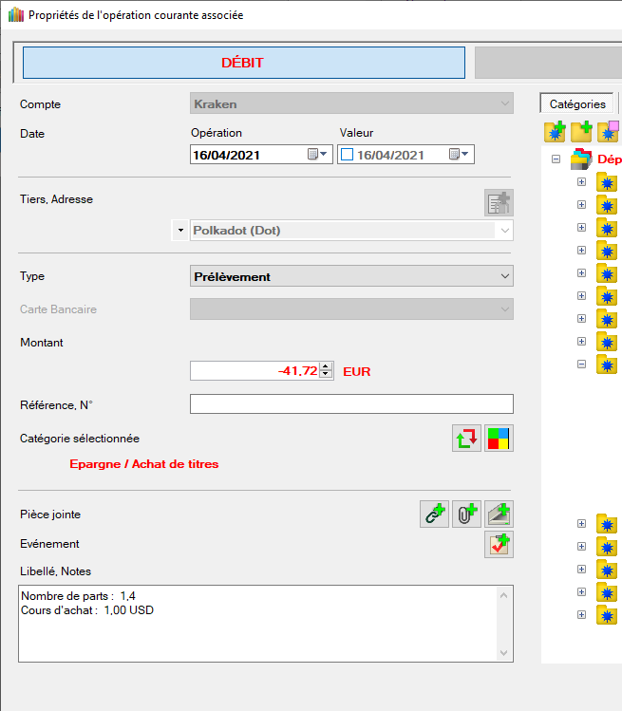Add a link attachment with chain icon
The width and height of the screenshot is (622, 711).
434,515
